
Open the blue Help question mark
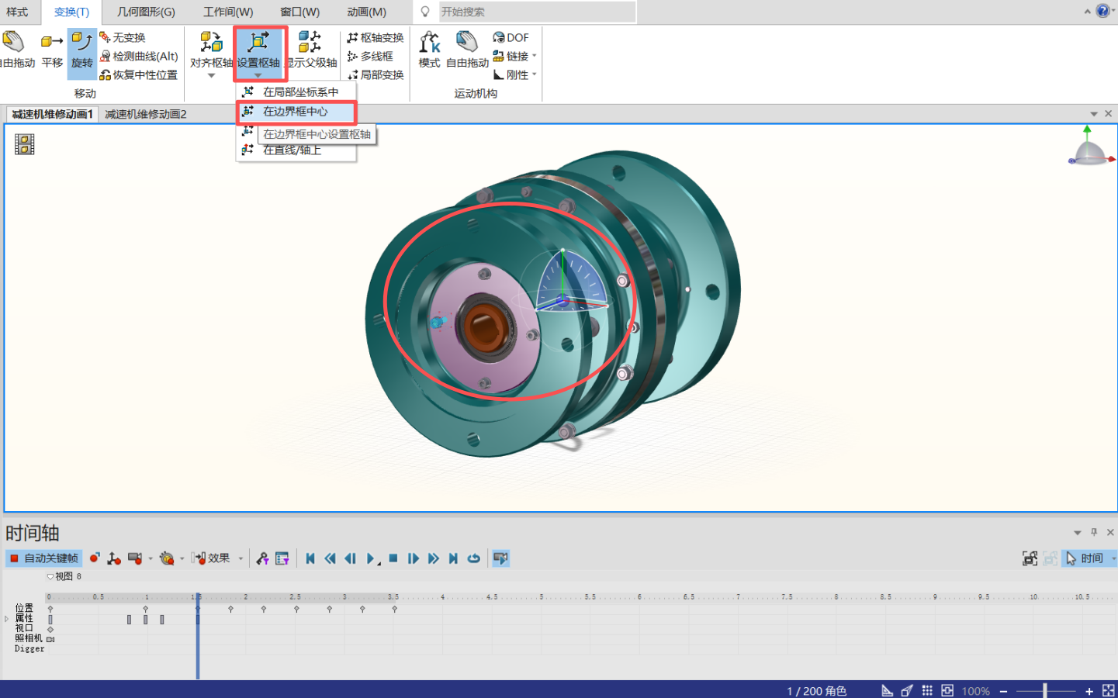pyautogui.click(x=1103, y=11)
